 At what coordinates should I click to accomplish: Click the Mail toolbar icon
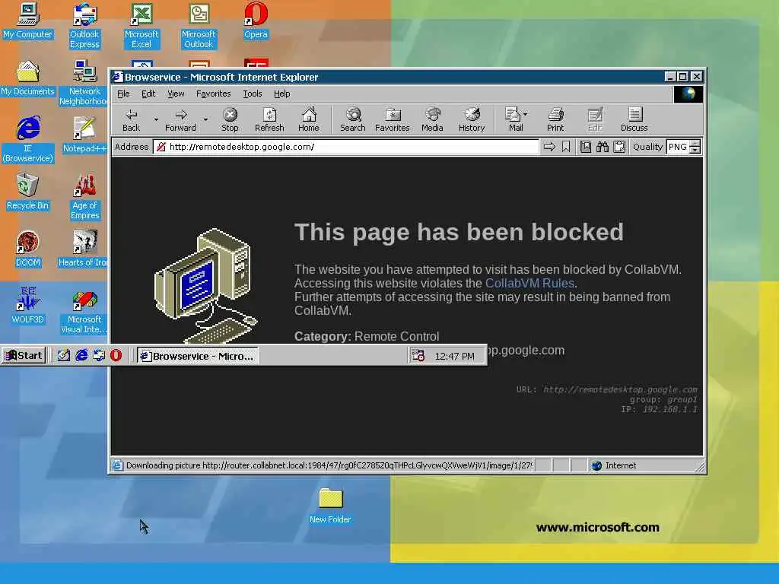click(x=513, y=119)
